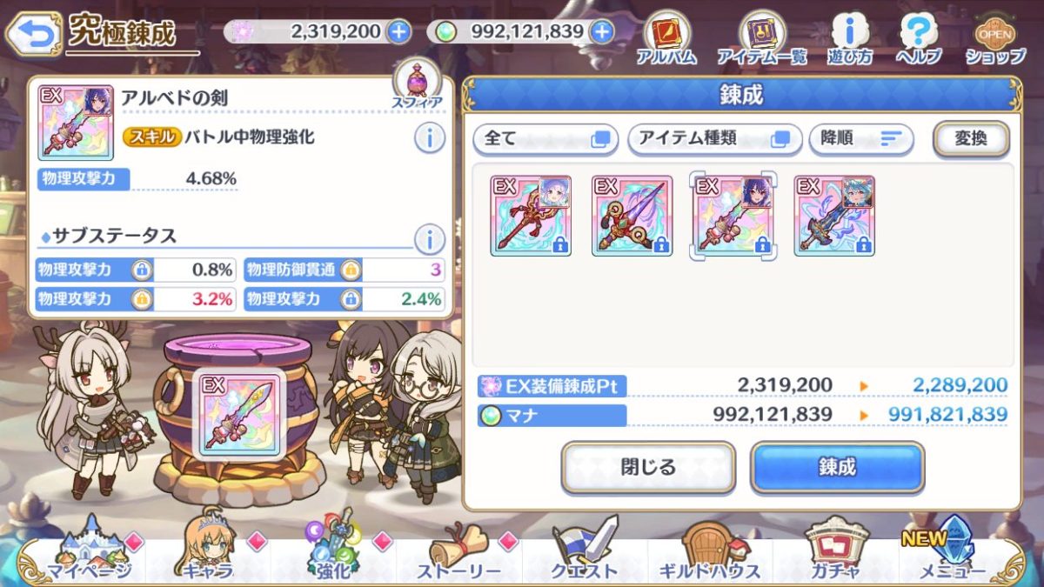Open the 遊び方 info icon
Image resolution: width=1044 pixels, height=587 pixels.
pyautogui.click(x=850, y=40)
